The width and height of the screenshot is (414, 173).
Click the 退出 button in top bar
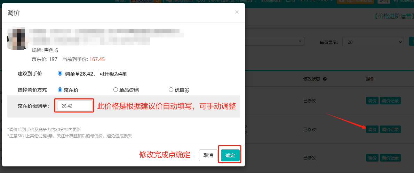(384, 1)
